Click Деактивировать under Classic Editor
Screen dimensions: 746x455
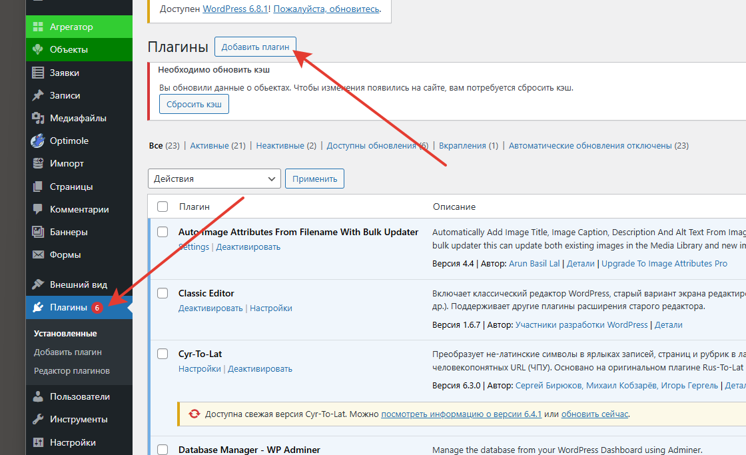tap(210, 308)
